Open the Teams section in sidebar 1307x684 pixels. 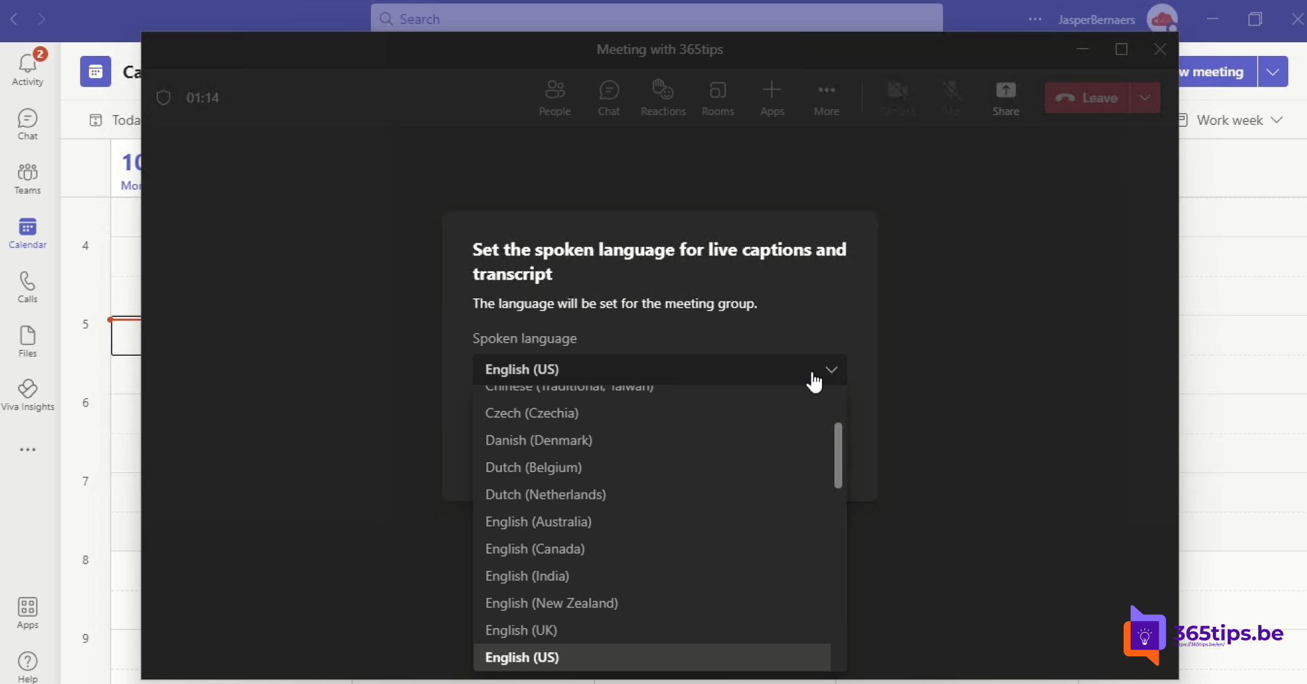point(27,179)
